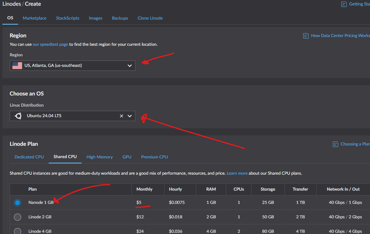Open the Choosing a Plan link
The height and width of the screenshot is (234, 370).
(x=355, y=144)
